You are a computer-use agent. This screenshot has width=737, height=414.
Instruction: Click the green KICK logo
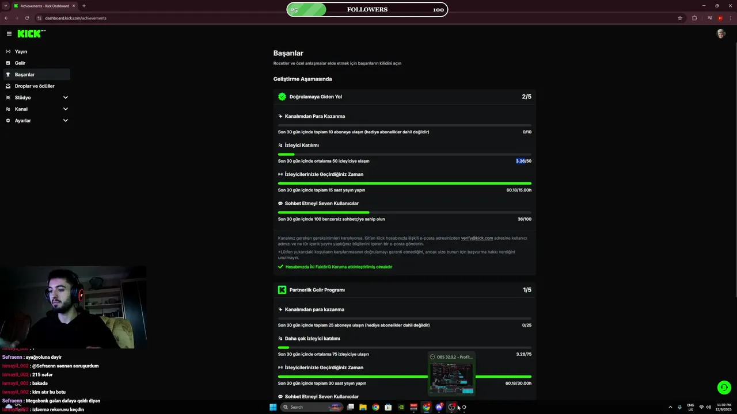pos(31,34)
